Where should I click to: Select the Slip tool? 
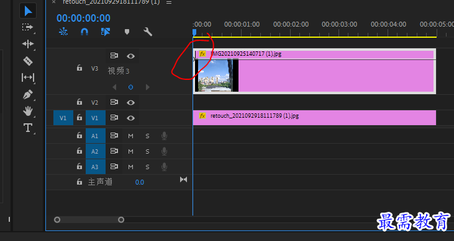tap(28, 77)
